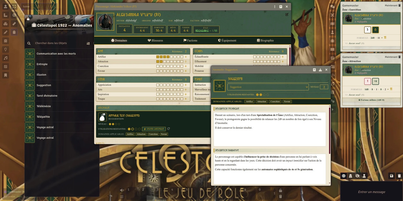Open the Suggestion anomaly type dropdown
Image resolution: width=403 pixels, height=201 pixels.
click(268, 87)
